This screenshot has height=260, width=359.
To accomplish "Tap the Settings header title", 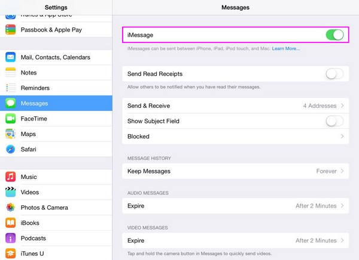I will pyautogui.click(x=56, y=7).
